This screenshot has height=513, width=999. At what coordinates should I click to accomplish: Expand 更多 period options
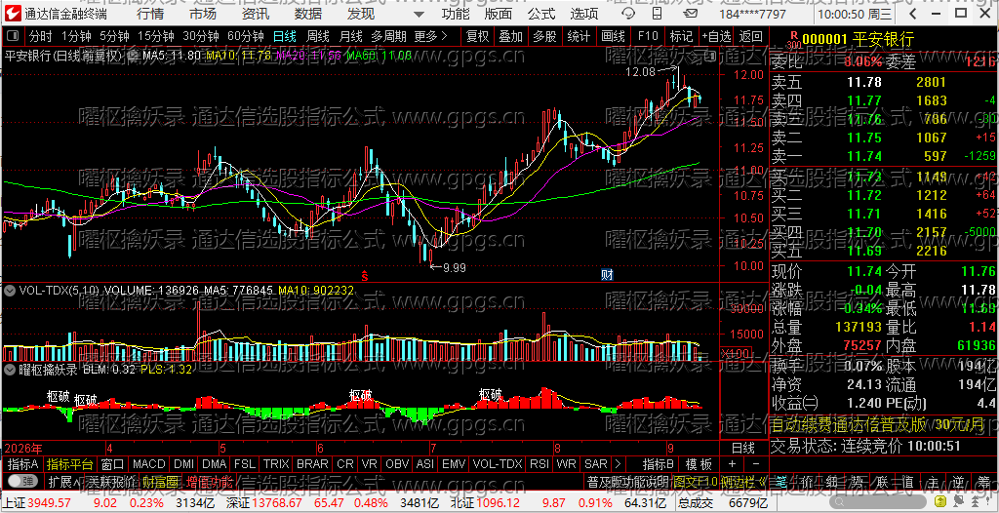430,36
